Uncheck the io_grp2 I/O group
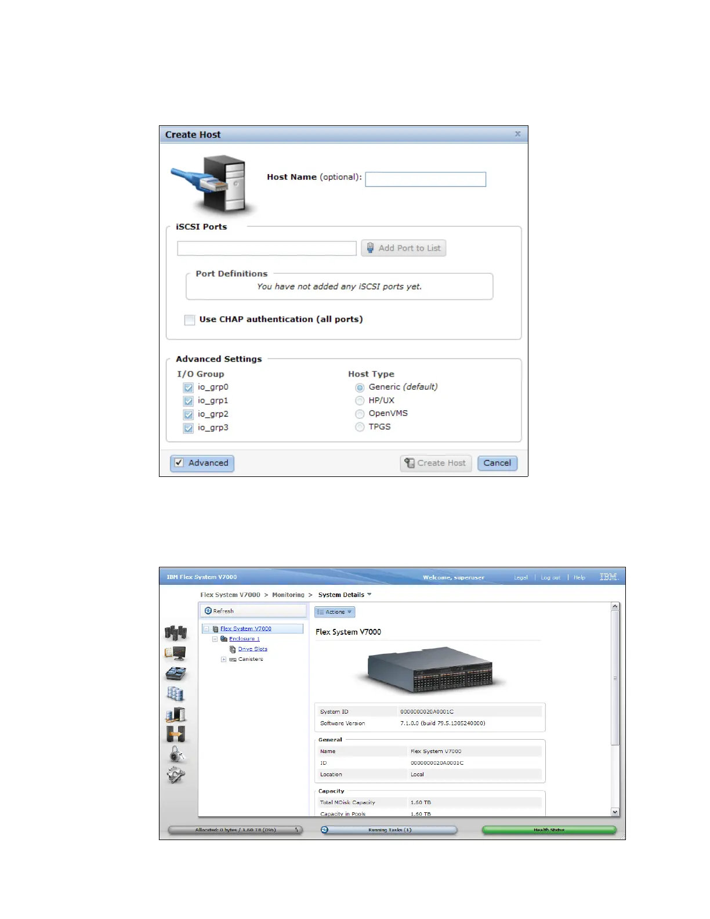Viewport: 710px width, 919px height. tap(189, 414)
